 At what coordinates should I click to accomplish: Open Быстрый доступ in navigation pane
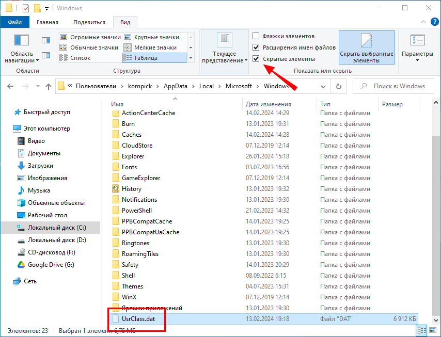[42, 112]
